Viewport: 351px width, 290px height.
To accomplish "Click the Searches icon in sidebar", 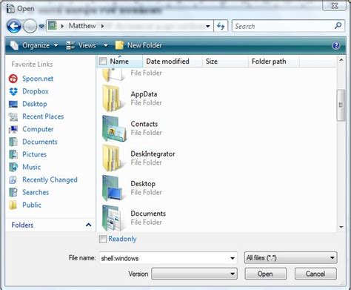I will pyautogui.click(x=13, y=192).
